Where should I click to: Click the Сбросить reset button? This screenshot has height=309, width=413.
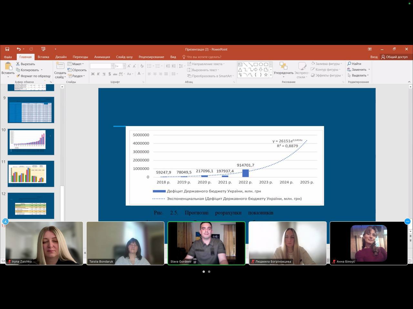[x=77, y=70]
